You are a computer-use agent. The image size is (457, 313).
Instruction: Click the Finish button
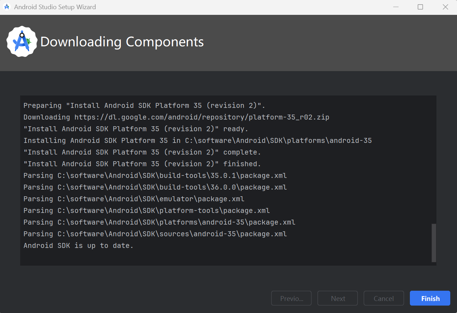(430, 298)
